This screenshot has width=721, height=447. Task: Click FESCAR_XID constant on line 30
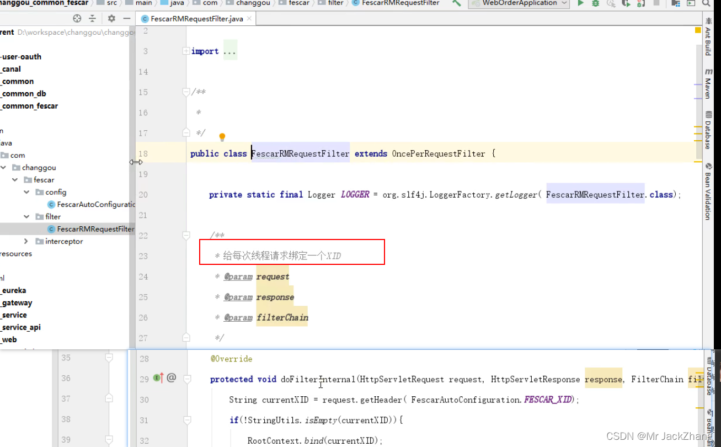click(x=548, y=400)
